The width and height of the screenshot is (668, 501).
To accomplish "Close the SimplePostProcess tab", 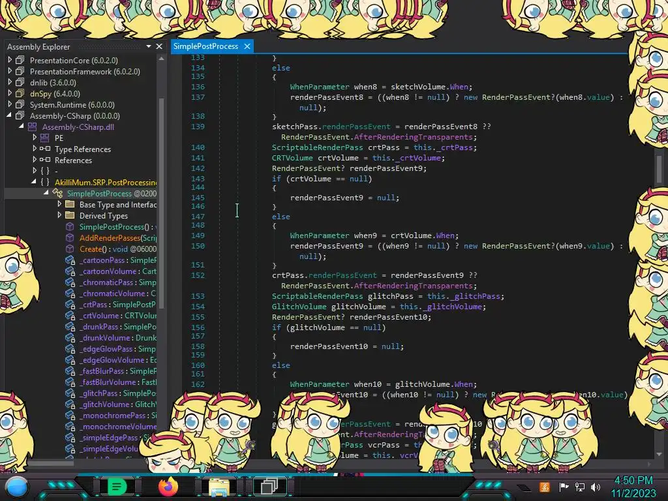I will (x=247, y=46).
